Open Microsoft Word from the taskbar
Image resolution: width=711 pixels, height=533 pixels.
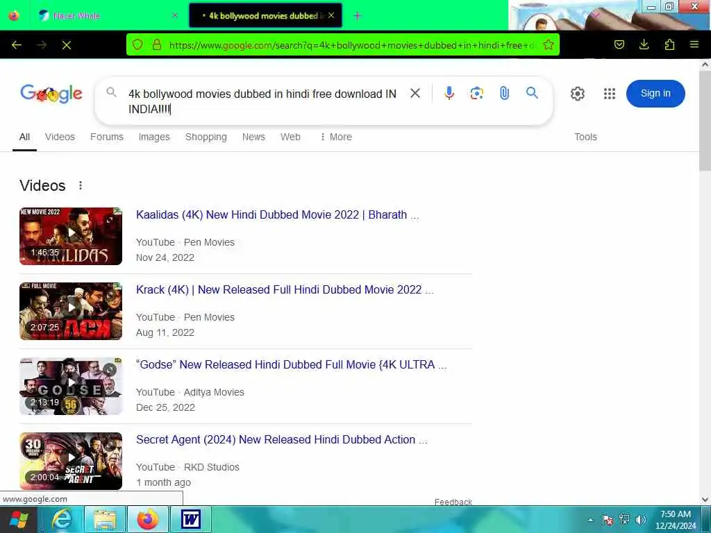pos(190,520)
